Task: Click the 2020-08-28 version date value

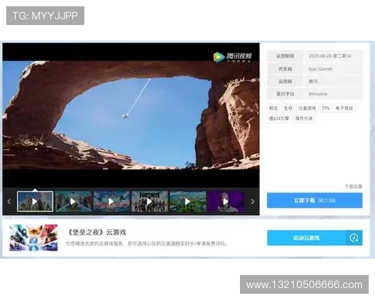Action: coord(329,56)
